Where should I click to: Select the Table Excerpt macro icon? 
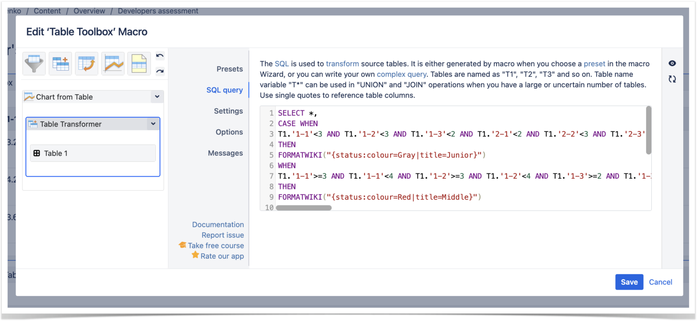pos(139,64)
